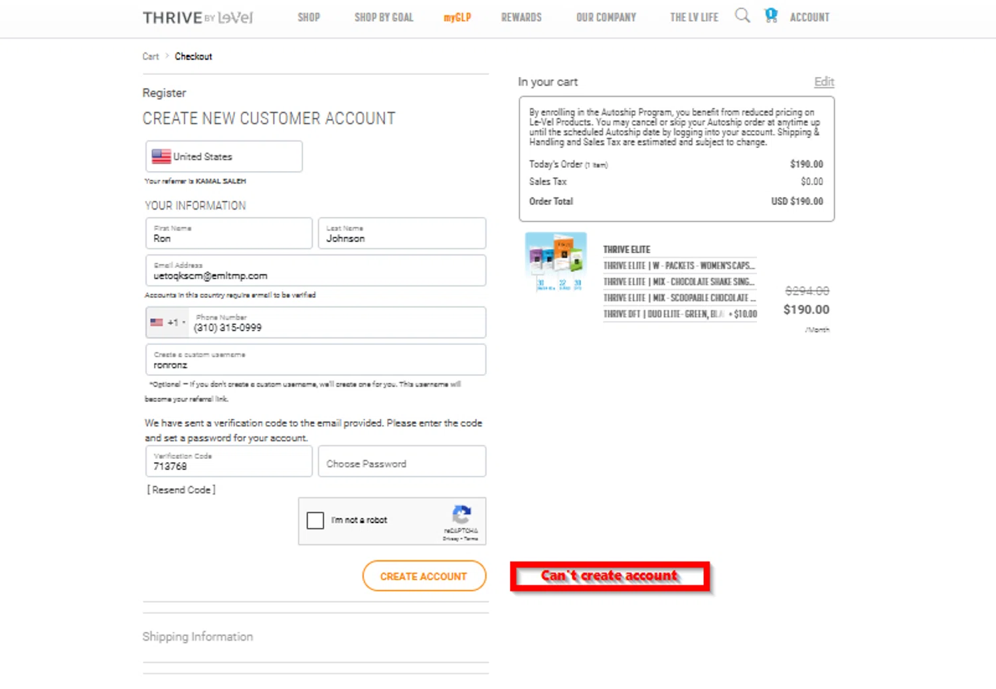The image size is (996, 689).
Task: Click the THRIVE DFT Duo Elite line item
Action: 679,314
